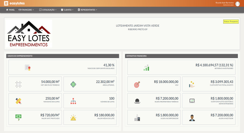Select the 250,00 M² lot size value
The width and height of the screenshot is (244, 133).
click(x=52, y=98)
